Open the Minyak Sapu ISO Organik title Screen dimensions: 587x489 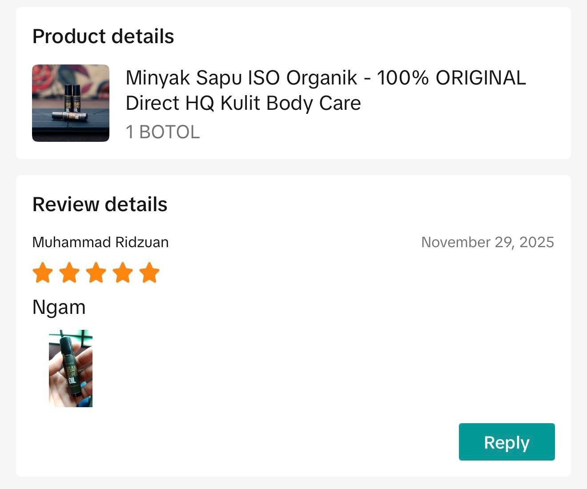coord(241,78)
